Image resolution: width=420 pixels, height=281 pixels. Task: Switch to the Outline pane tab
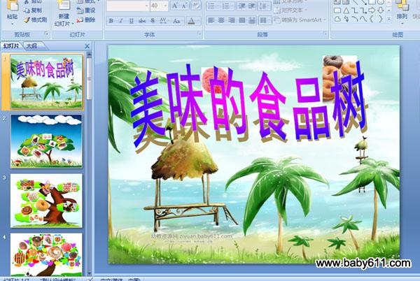[32, 46]
